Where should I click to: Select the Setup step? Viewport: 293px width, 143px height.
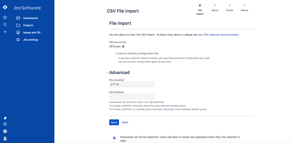(215, 8)
